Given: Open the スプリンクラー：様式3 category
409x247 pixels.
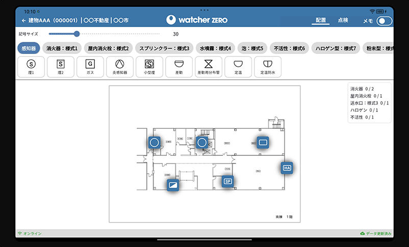Looking at the screenshot, I should click(164, 48).
